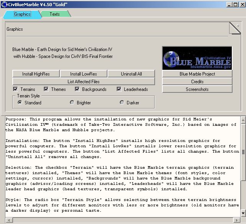Switch to the Texts tab
Viewport: 246px width, 224px height.
[54, 14]
